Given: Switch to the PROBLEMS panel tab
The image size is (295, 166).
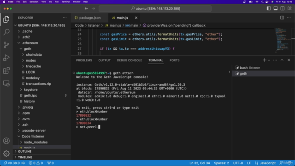Looking at the screenshot, I should pyautogui.click(x=84, y=60).
